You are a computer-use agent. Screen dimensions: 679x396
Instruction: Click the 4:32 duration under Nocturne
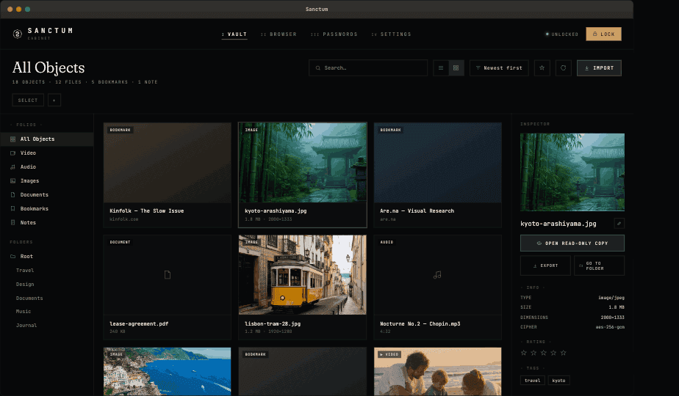tap(385, 331)
